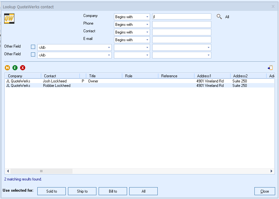Click the horizontal scrollbar thumb

click(41, 171)
